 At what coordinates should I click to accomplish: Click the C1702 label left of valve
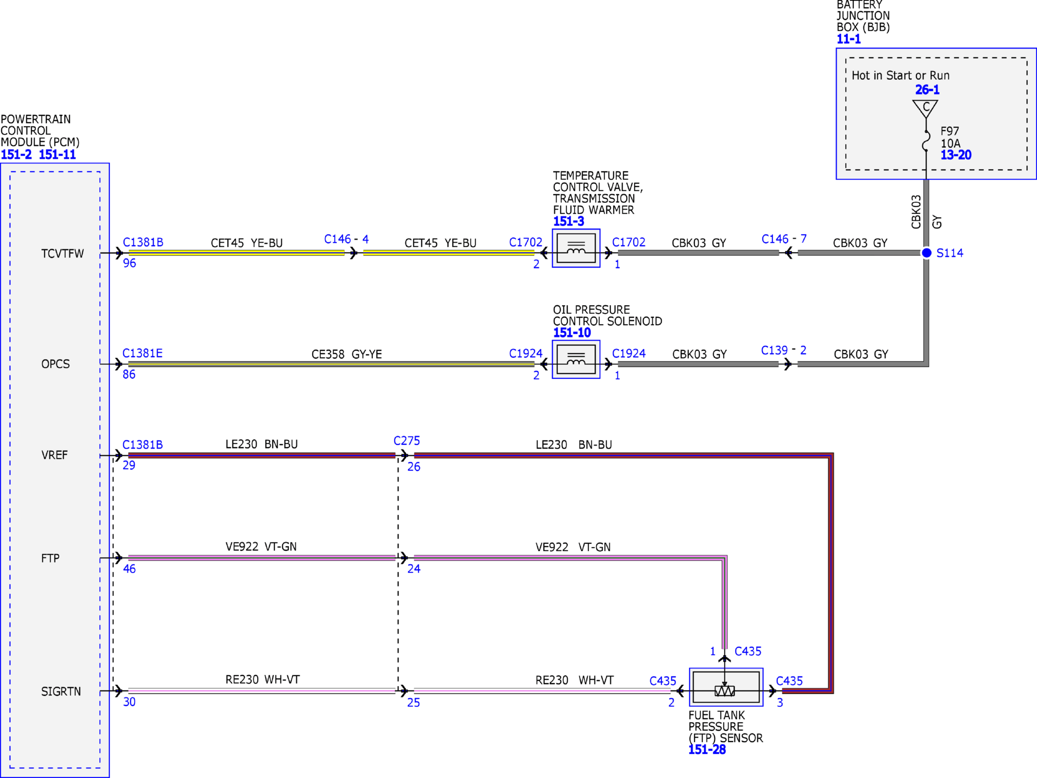tap(526, 242)
